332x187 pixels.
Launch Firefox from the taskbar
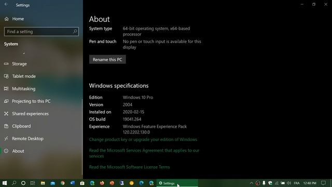tap(102, 183)
